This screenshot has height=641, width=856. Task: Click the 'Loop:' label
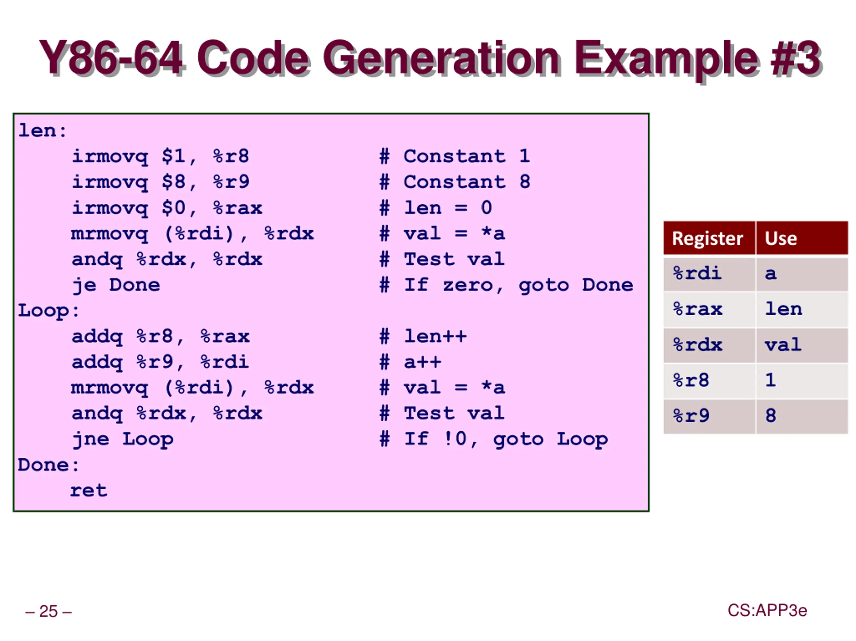pyautogui.click(x=49, y=311)
